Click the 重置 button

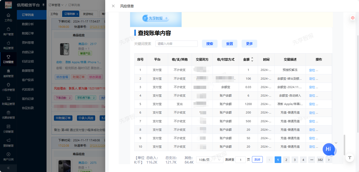click(x=229, y=44)
